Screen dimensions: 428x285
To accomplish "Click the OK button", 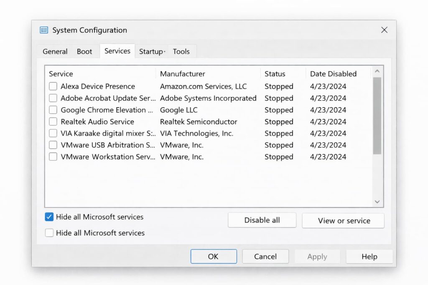I will coord(213,257).
